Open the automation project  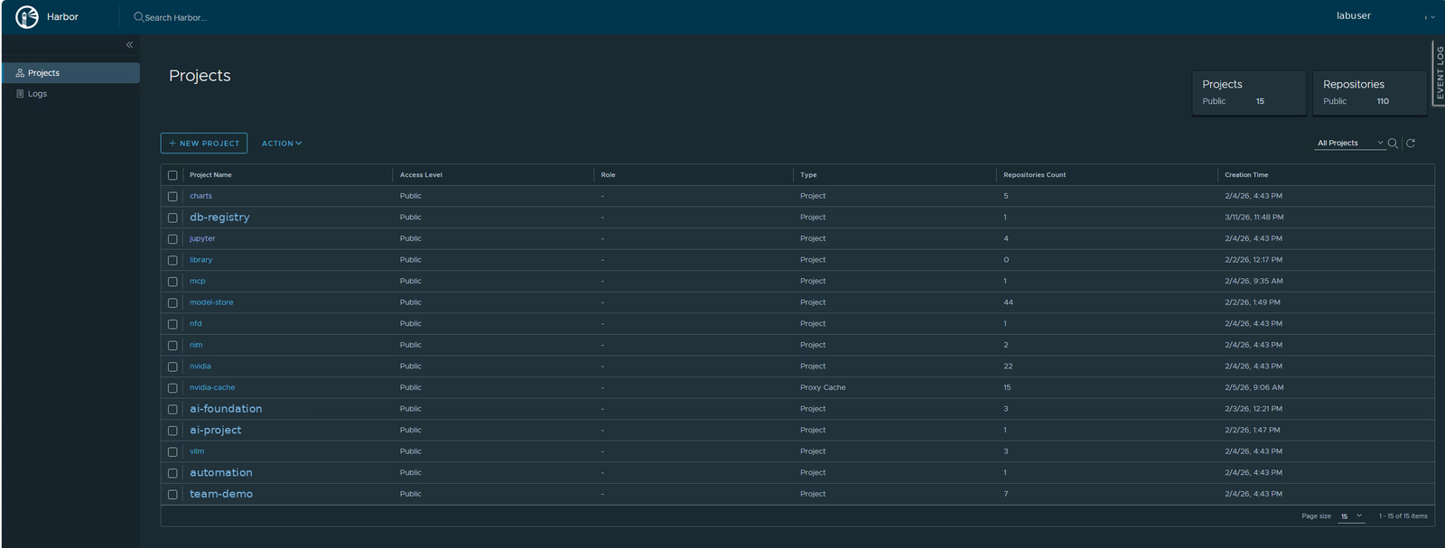coord(221,473)
